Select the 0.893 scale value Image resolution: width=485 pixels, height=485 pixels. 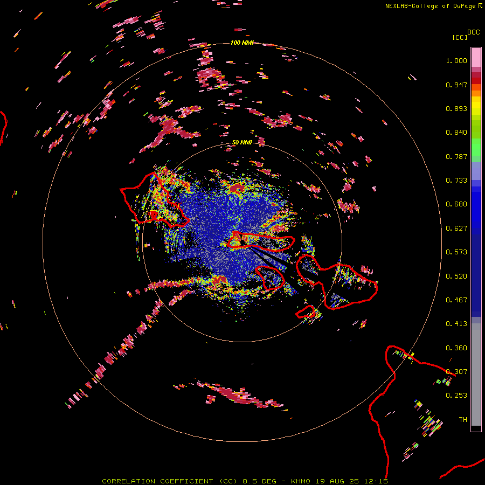[x=456, y=108]
